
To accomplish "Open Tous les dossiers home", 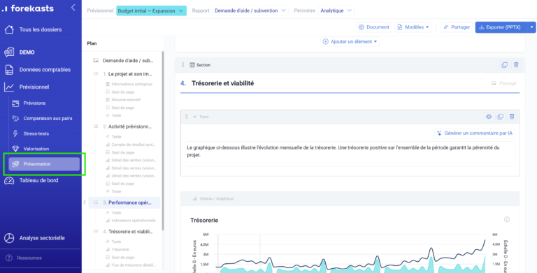I will (x=34, y=29).
